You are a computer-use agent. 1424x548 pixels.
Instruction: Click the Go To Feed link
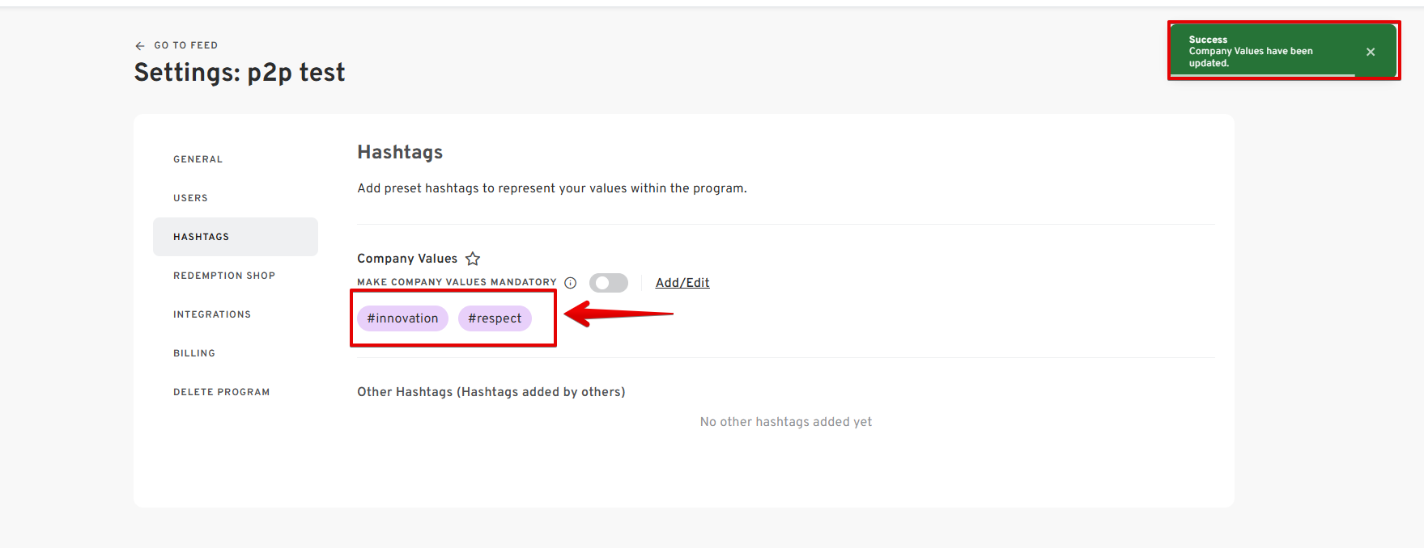point(186,46)
